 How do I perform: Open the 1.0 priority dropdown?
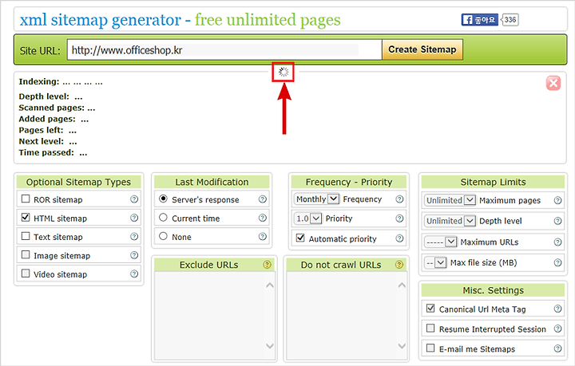pyautogui.click(x=308, y=218)
